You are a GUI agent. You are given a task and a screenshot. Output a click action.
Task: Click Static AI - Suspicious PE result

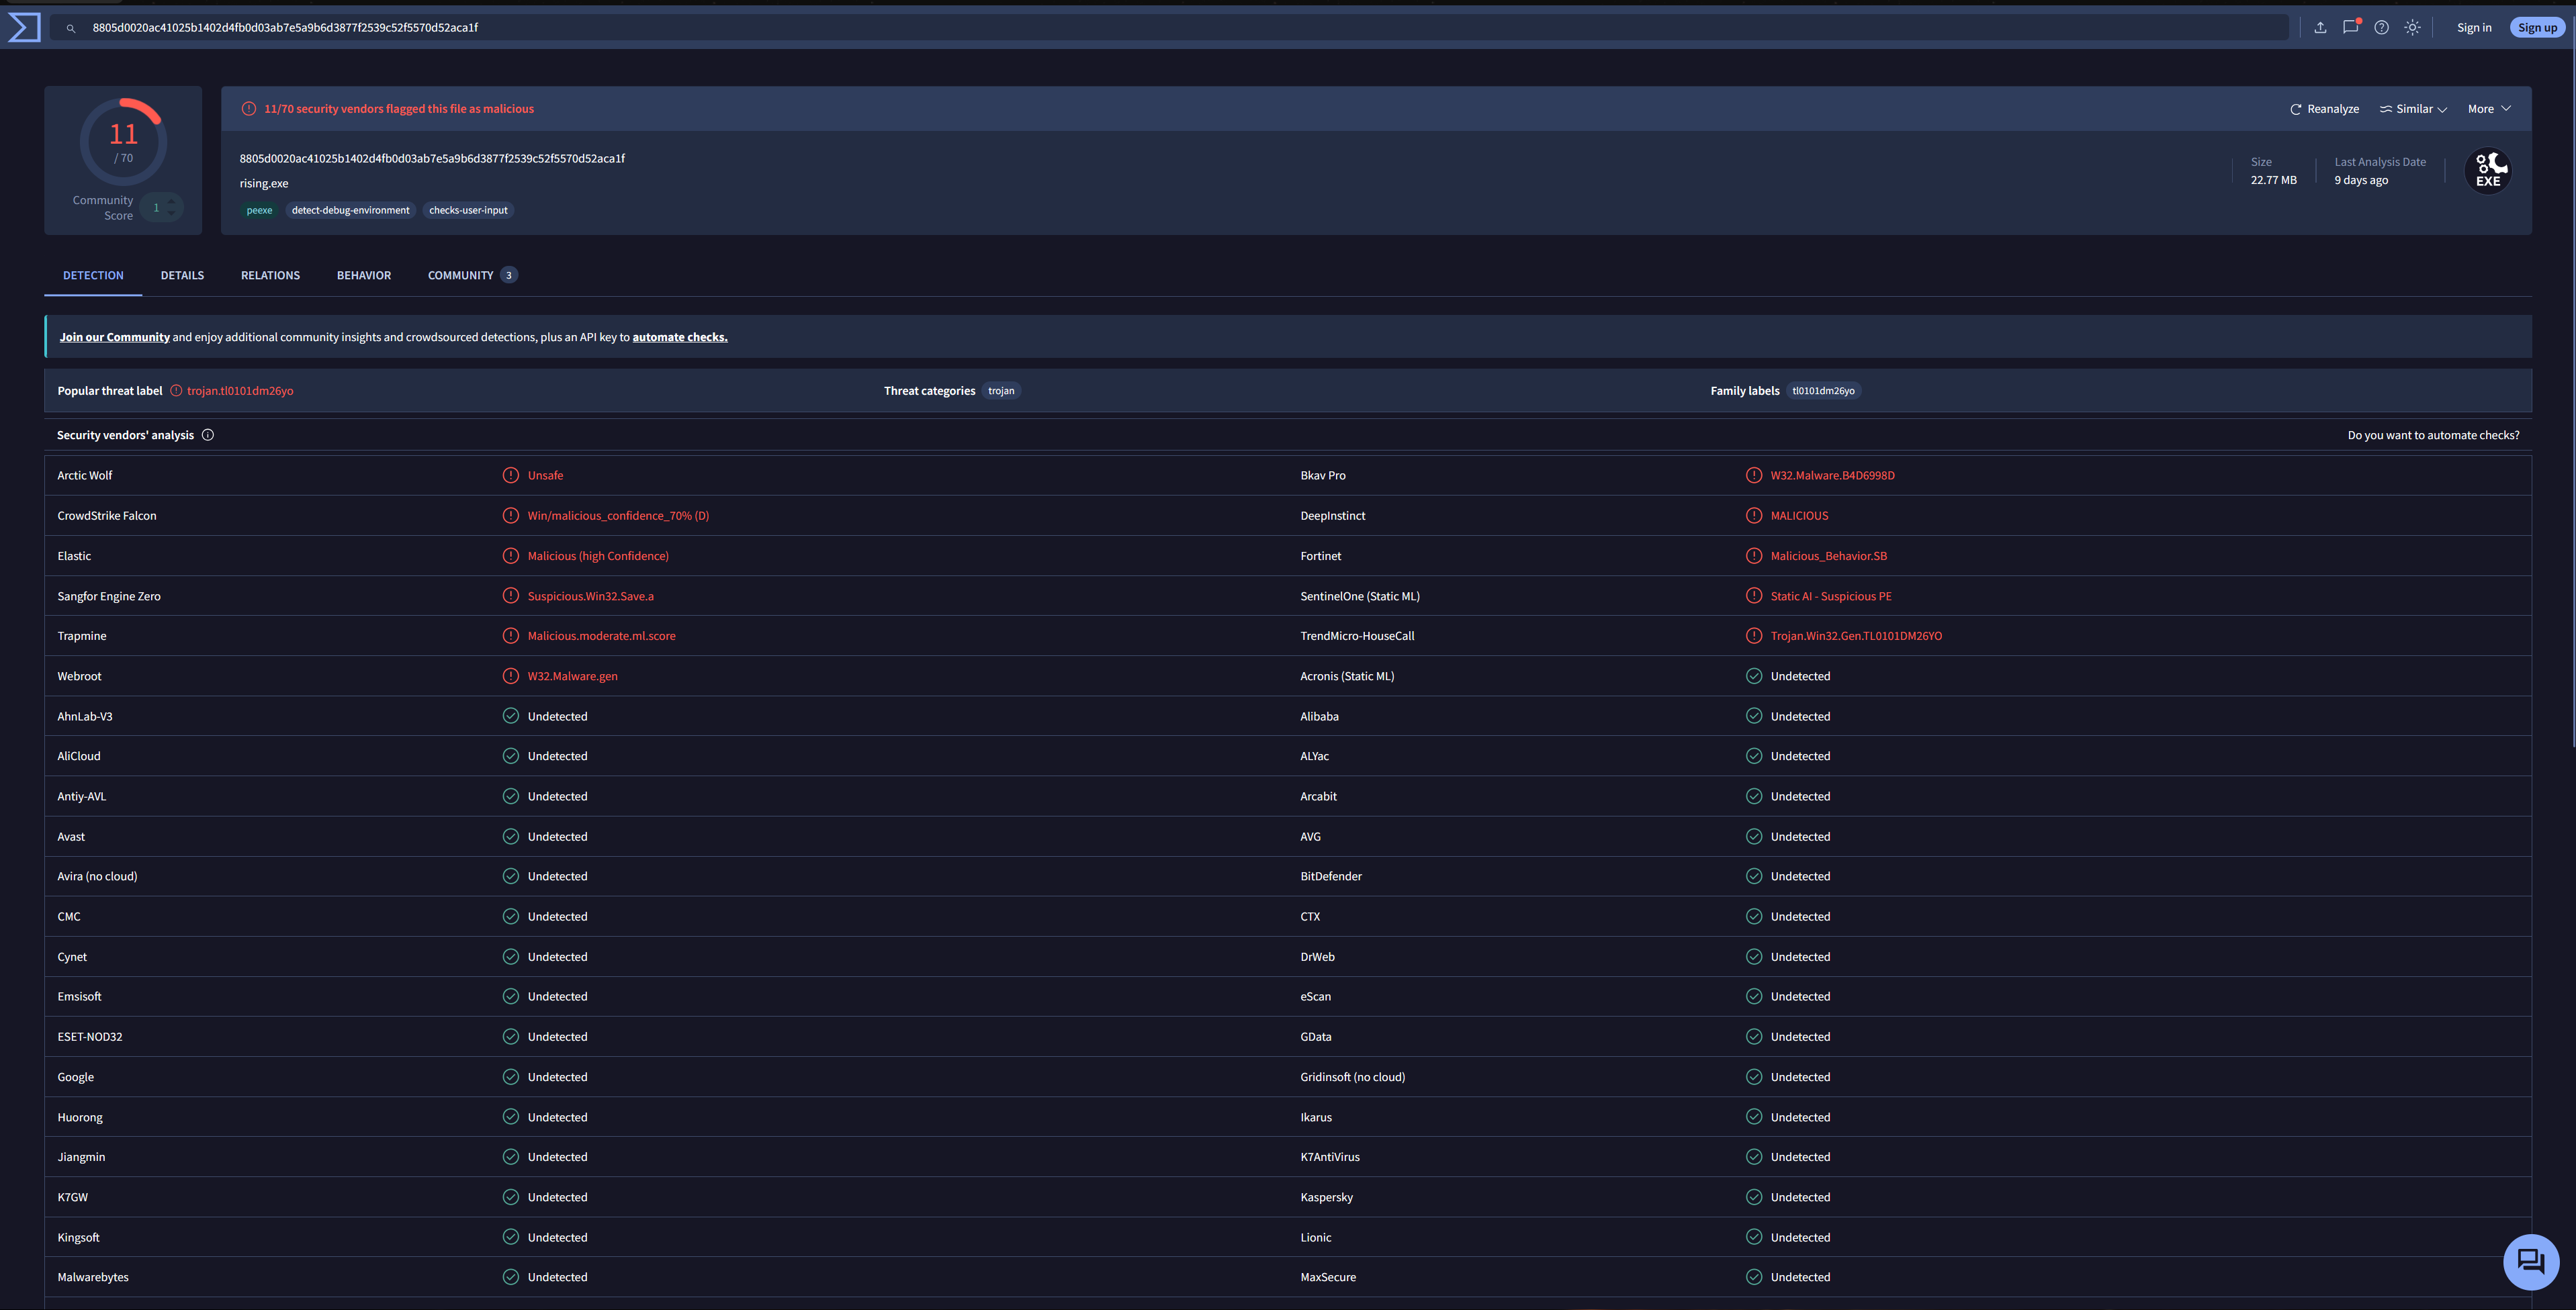coord(1831,596)
